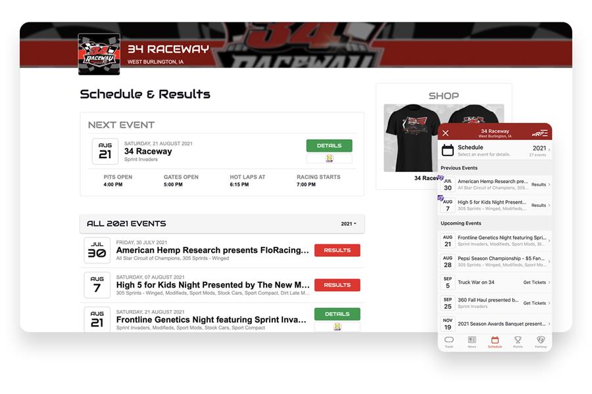
Task: Click the sponsor icon under Next Event Details
Action: click(x=330, y=158)
